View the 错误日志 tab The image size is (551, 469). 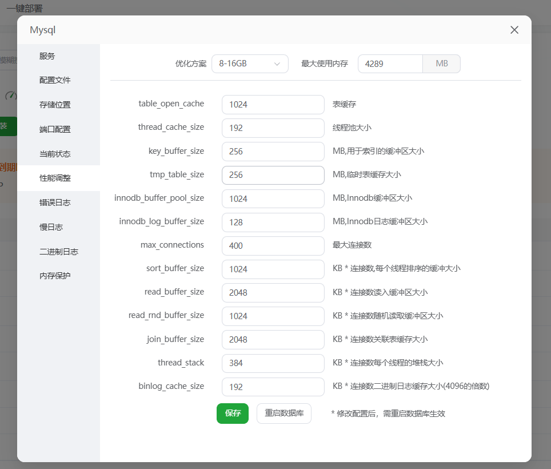(55, 202)
